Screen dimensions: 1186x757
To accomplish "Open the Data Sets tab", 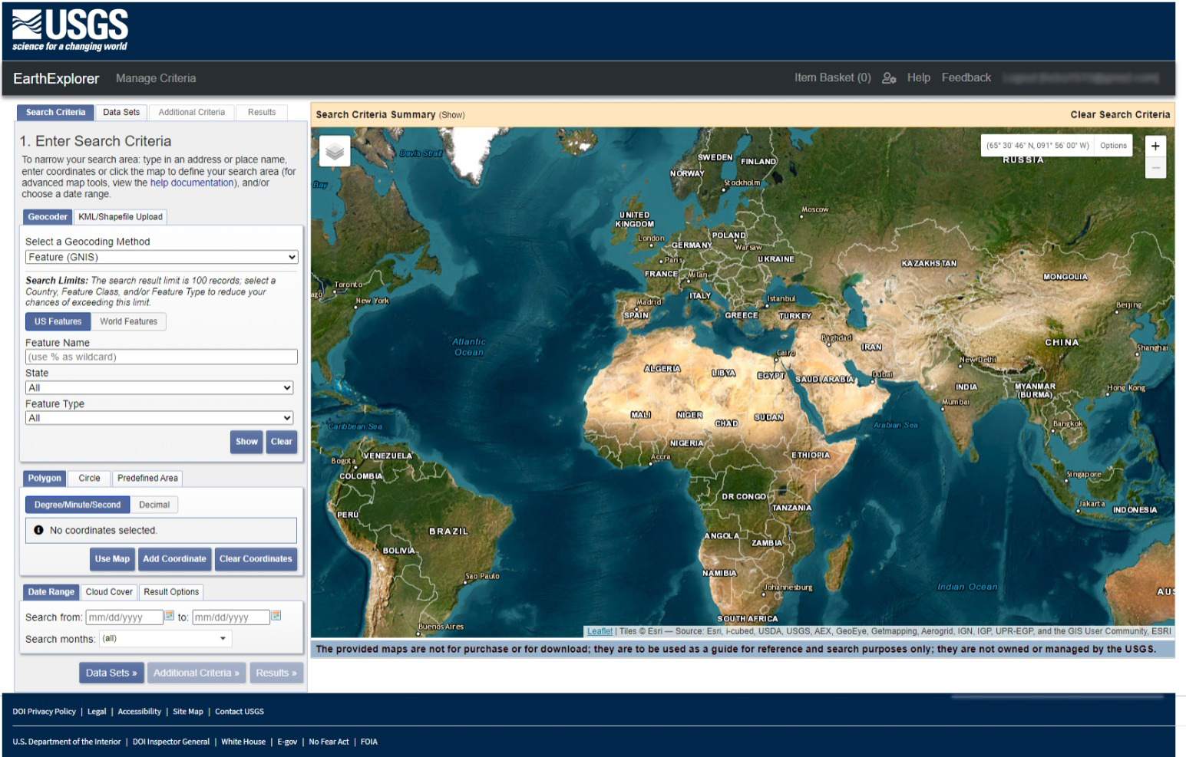I will 121,112.
